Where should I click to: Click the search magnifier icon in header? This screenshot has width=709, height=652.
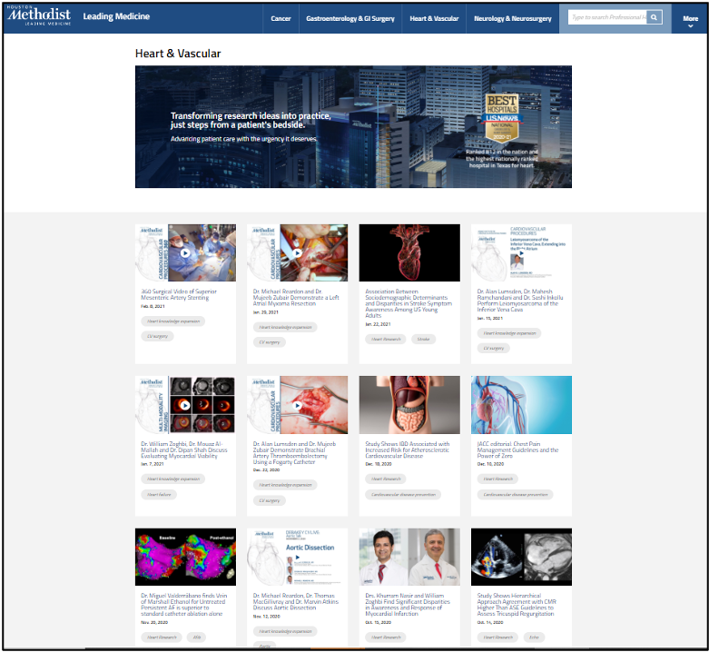coord(654,17)
